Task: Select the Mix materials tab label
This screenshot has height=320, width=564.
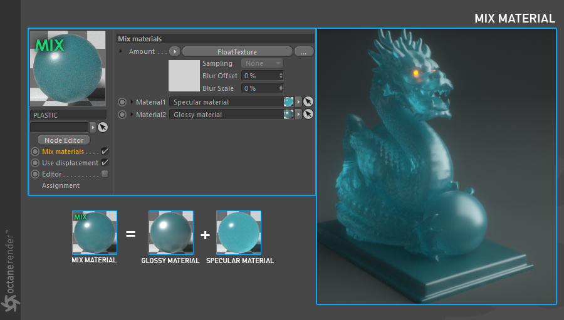Action: [x=63, y=152]
